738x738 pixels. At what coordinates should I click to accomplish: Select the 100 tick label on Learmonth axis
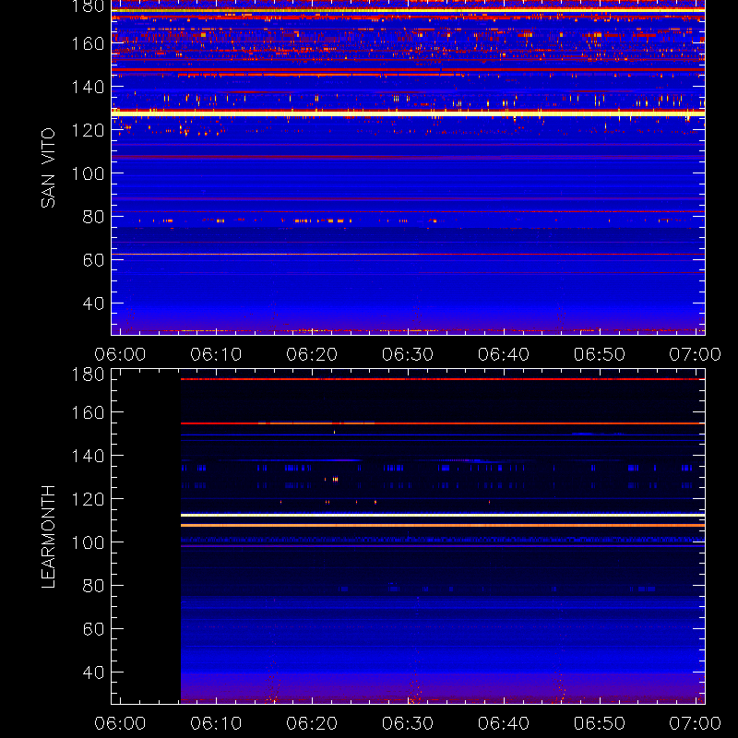coord(88,542)
